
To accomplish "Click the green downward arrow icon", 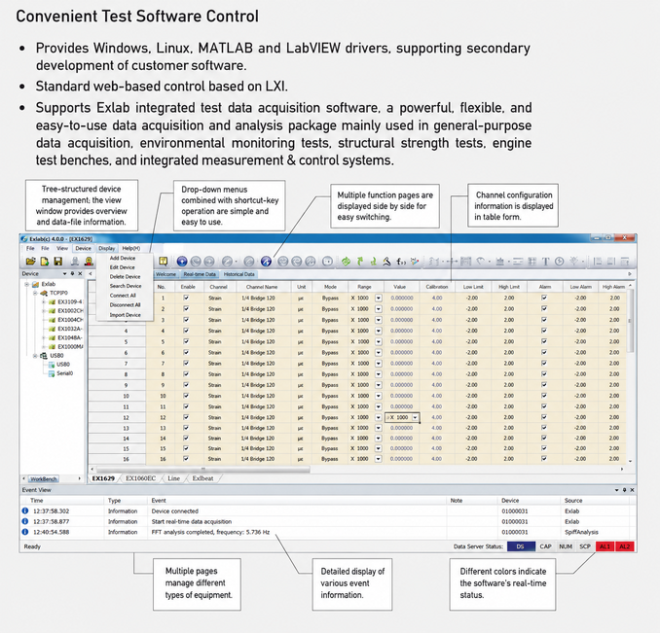I will (x=373, y=262).
